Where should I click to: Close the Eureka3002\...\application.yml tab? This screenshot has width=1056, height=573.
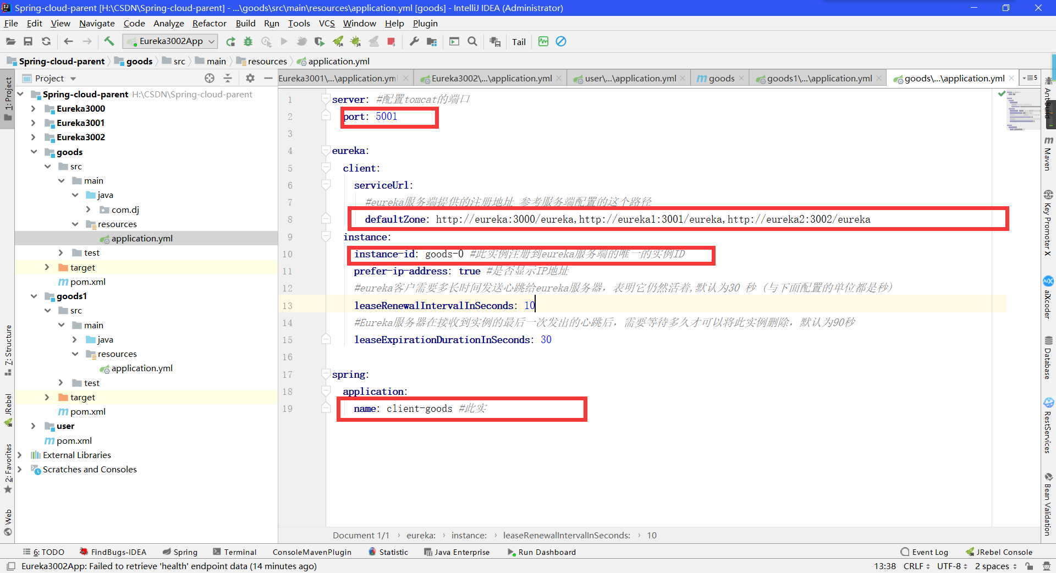559,78
